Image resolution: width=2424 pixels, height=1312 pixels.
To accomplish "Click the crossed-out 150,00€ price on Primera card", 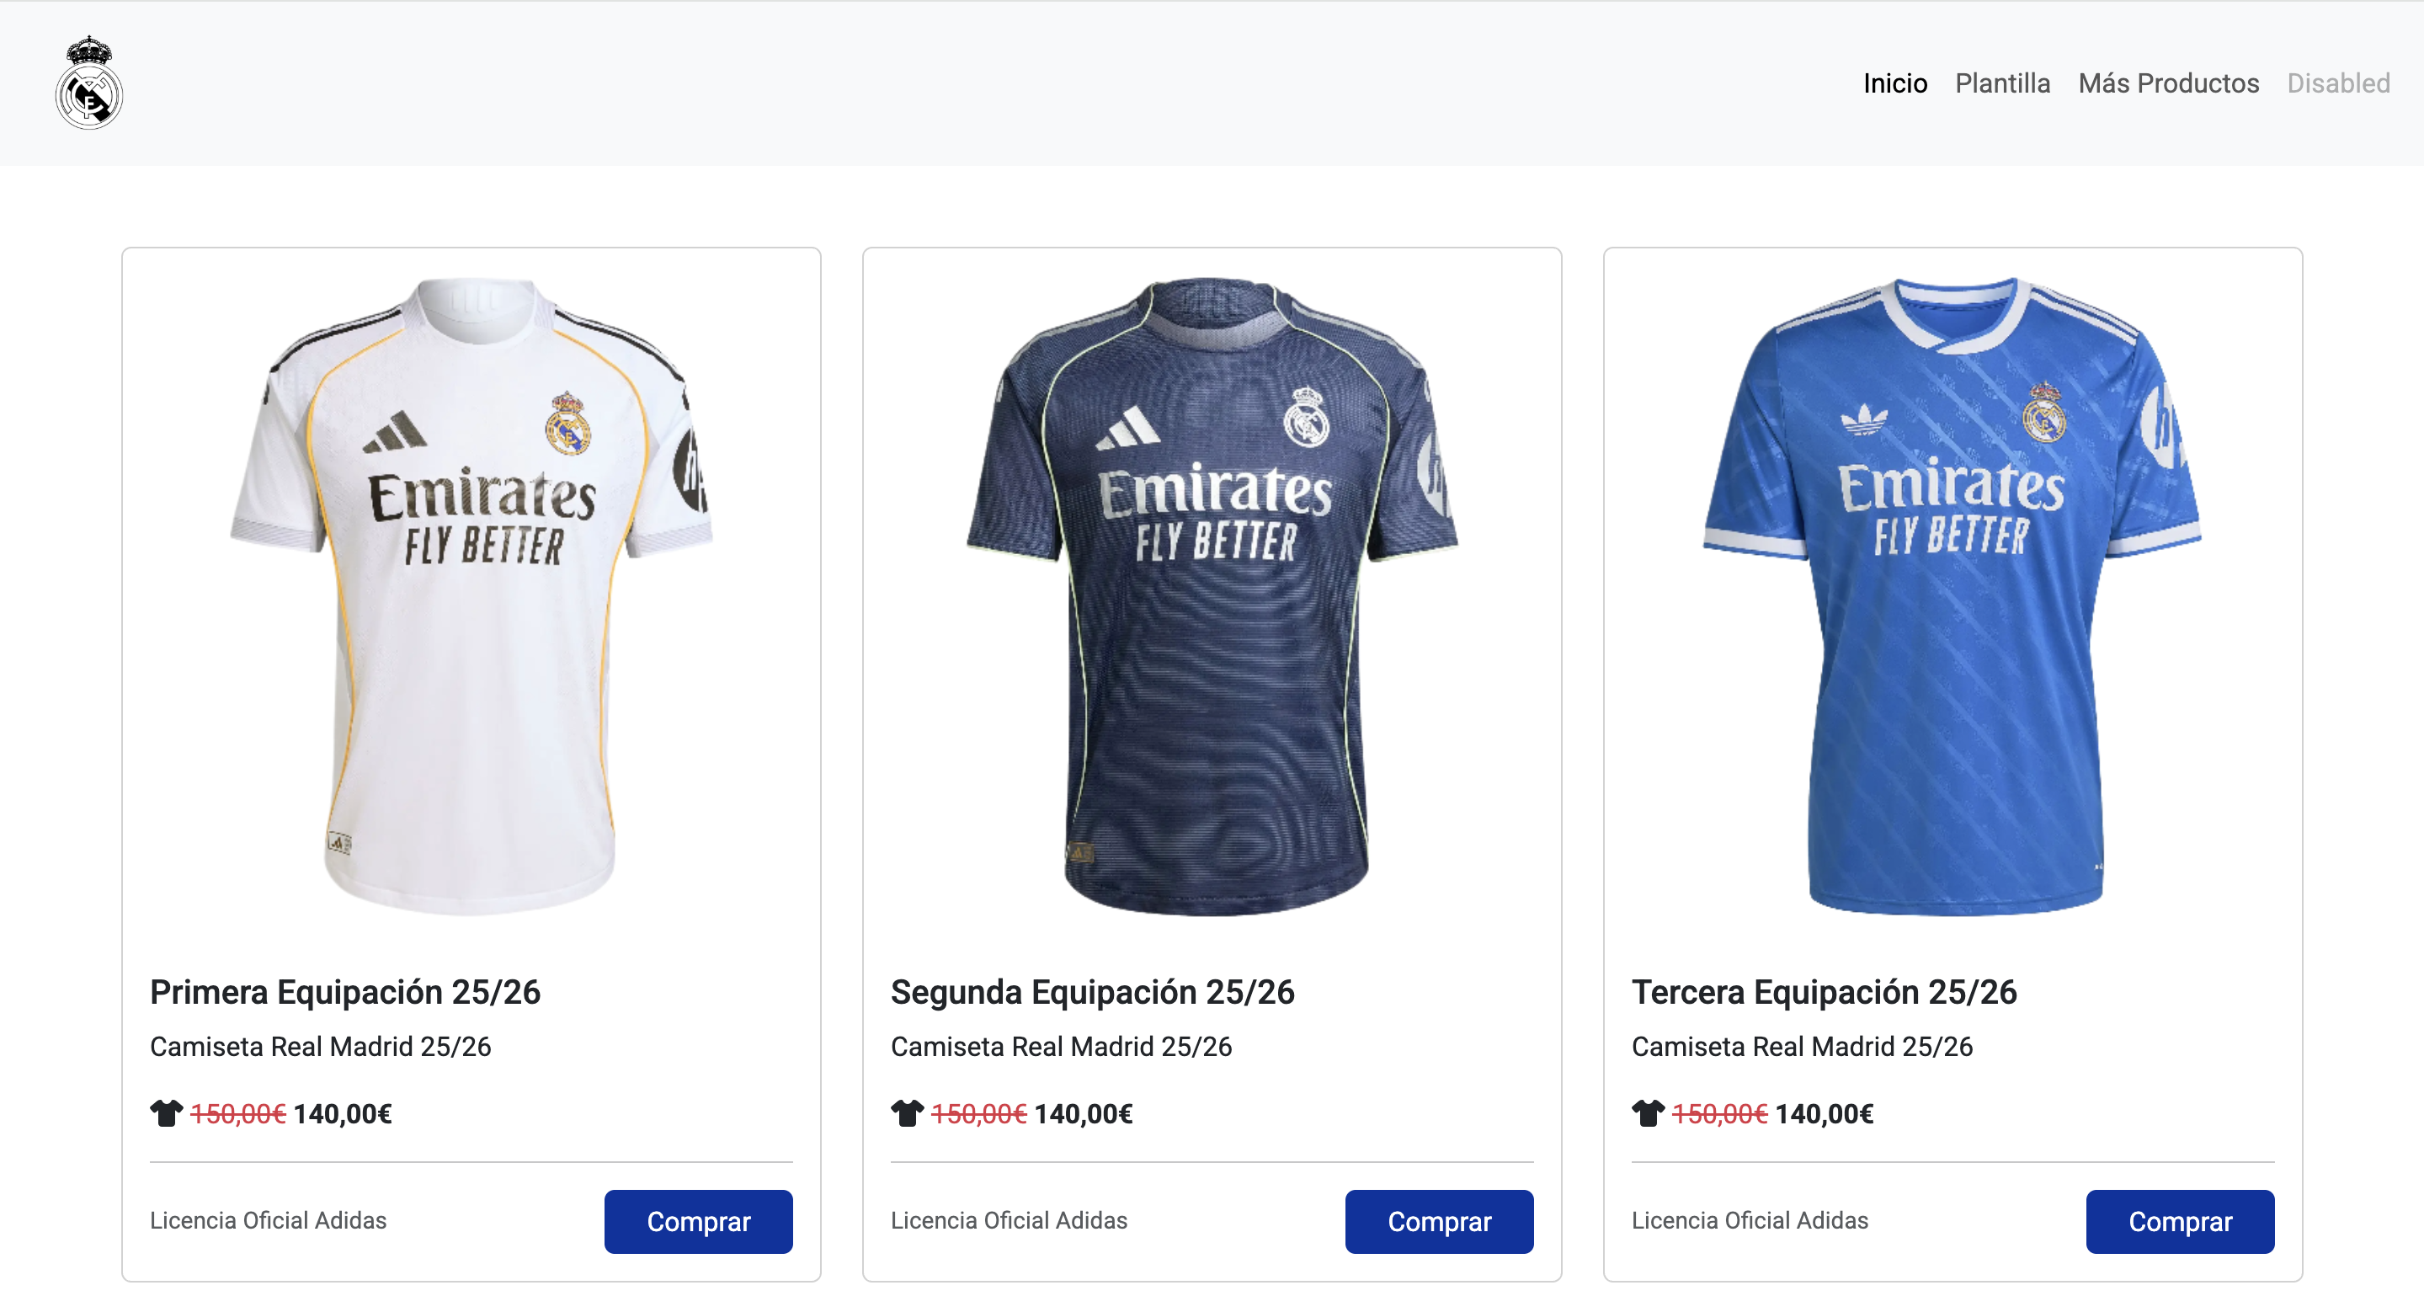I will pos(238,1114).
